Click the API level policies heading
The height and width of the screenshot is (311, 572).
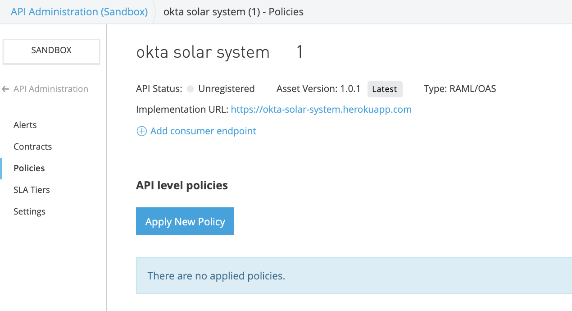(x=182, y=185)
